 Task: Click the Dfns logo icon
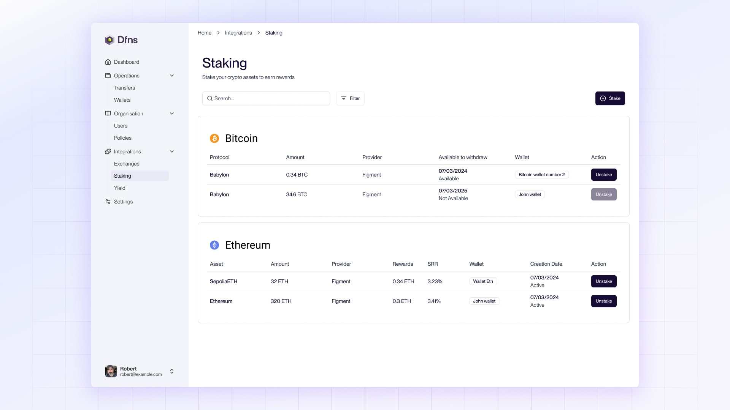[x=109, y=40]
